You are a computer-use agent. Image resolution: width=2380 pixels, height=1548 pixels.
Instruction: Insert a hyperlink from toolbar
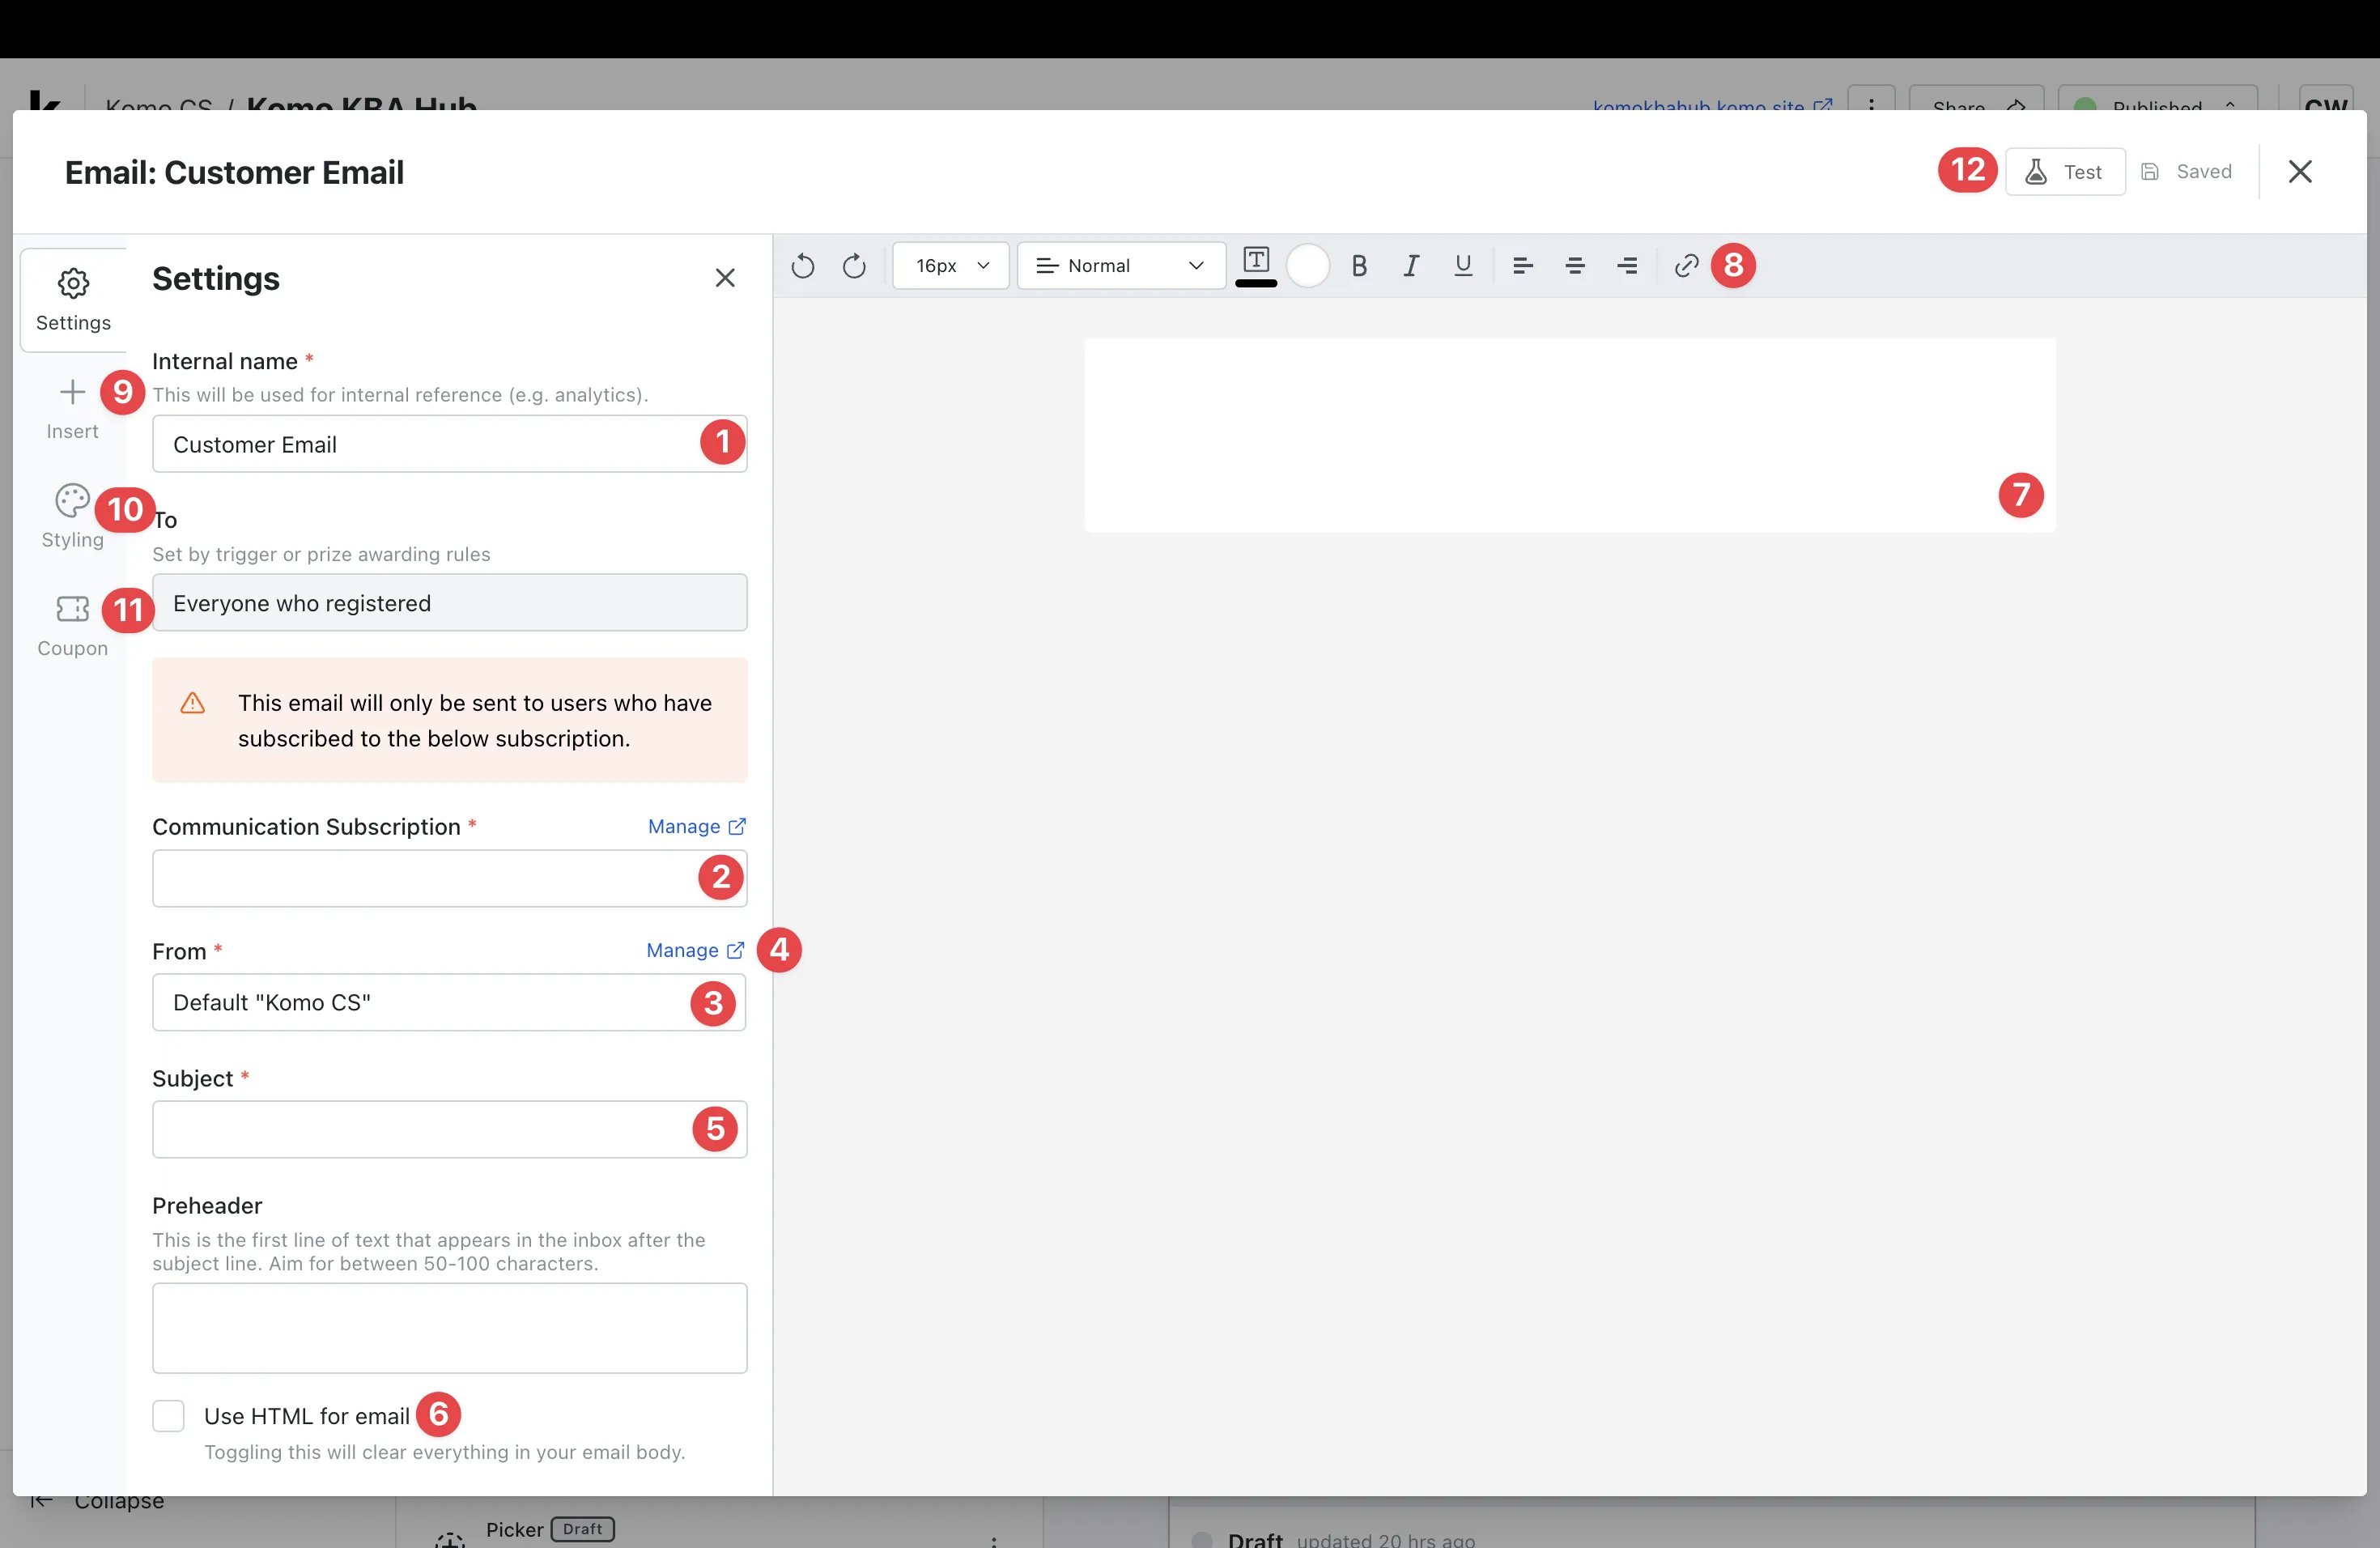1687,266
